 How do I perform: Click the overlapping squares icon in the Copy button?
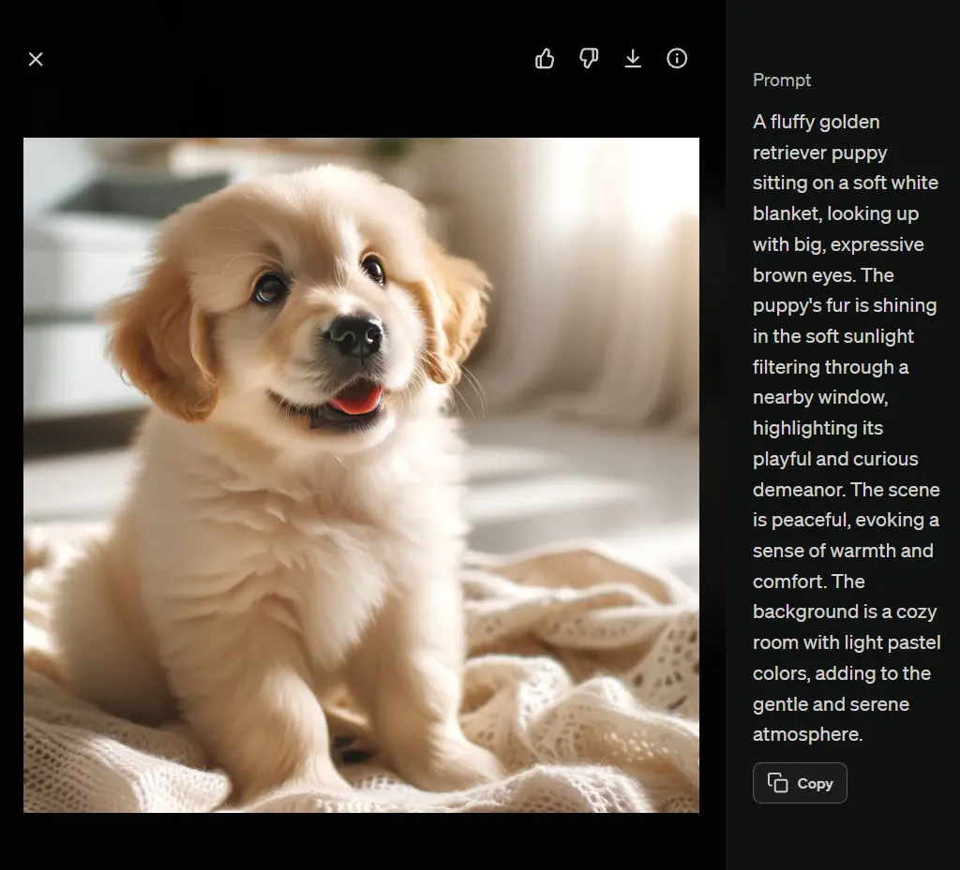coord(777,783)
